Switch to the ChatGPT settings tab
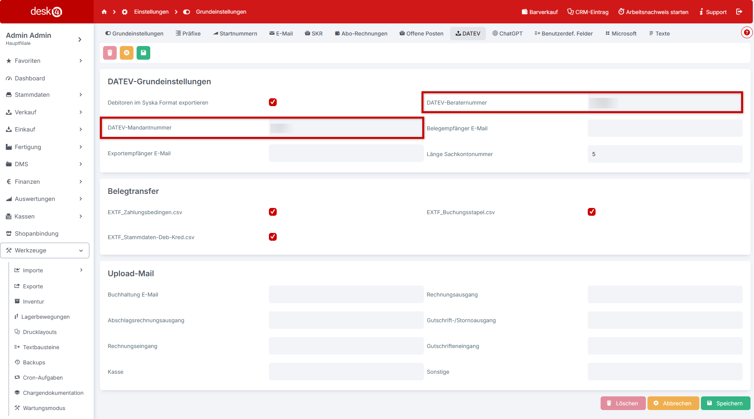 pyautogui.click(x=507, y=34)
